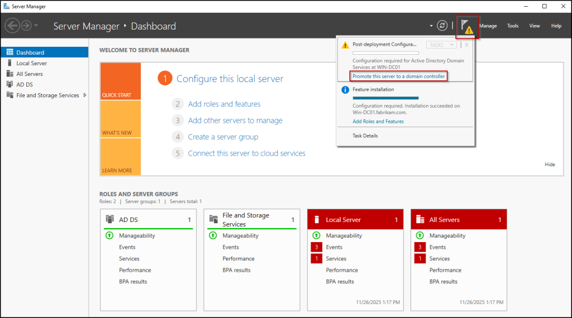Open the notifications flag with warning
Viewport: 572px width, 318px height.
(x=467, y=27)
